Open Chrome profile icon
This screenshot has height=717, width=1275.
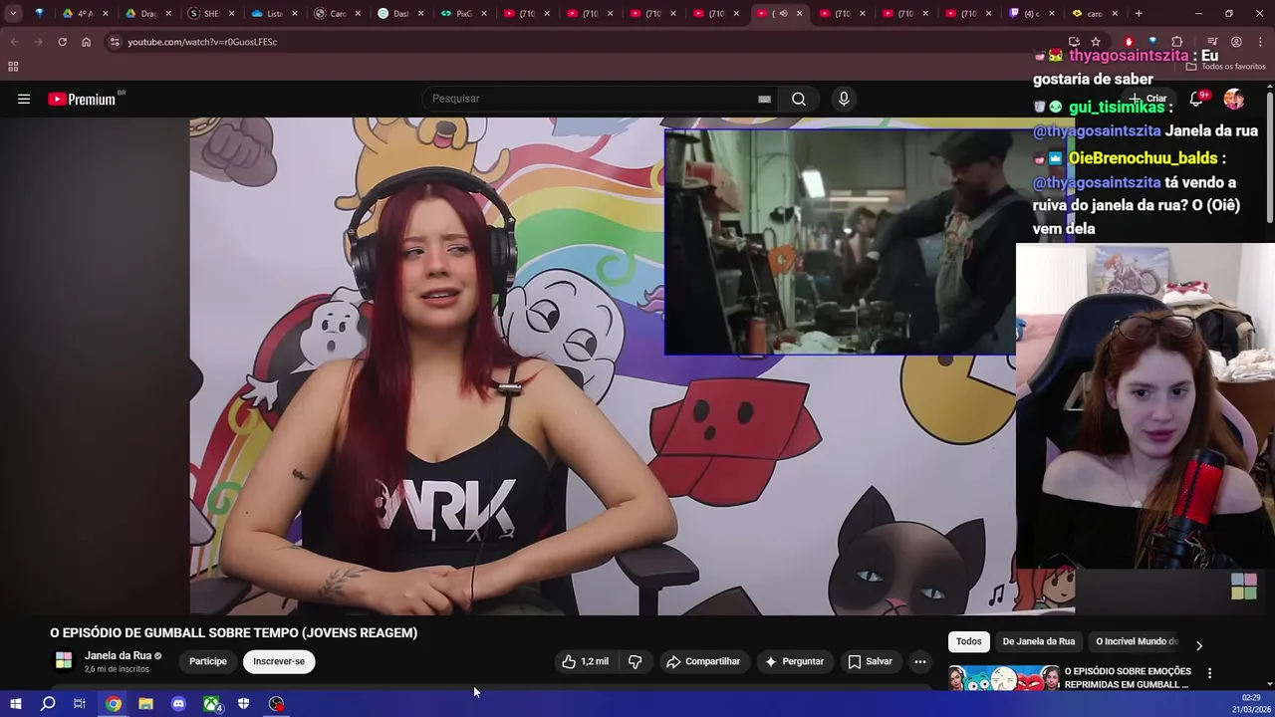pyautogui.click(x=1236, y=42)
